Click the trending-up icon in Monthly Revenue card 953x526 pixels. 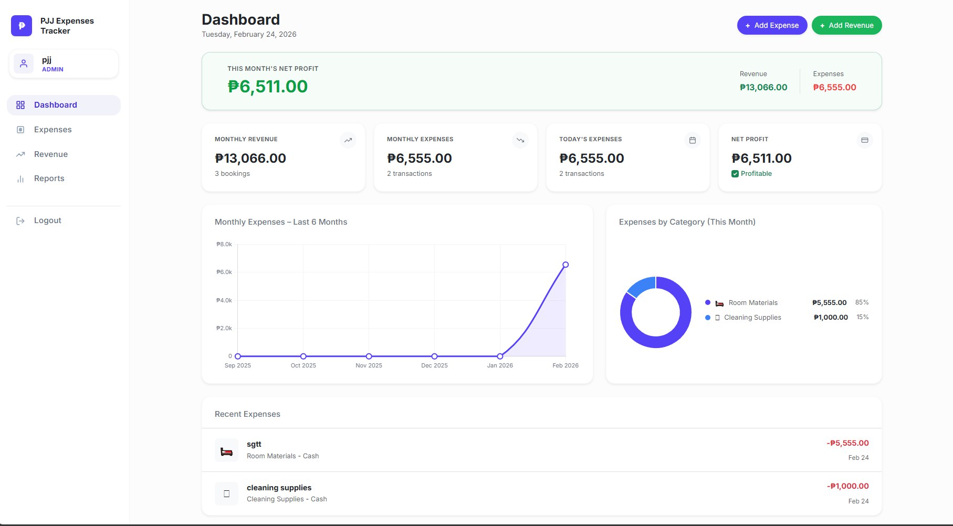click(x=348, y=140)
